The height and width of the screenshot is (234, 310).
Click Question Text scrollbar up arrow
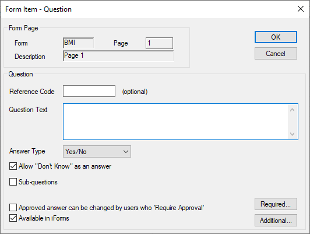(292, 110)
